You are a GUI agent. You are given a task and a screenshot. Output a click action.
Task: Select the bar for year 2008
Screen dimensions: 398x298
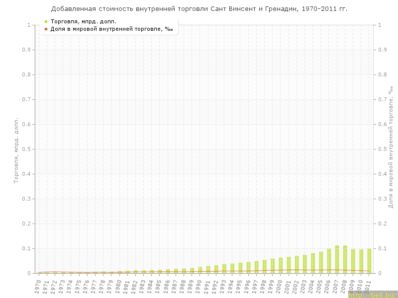(x=345, y=260)
